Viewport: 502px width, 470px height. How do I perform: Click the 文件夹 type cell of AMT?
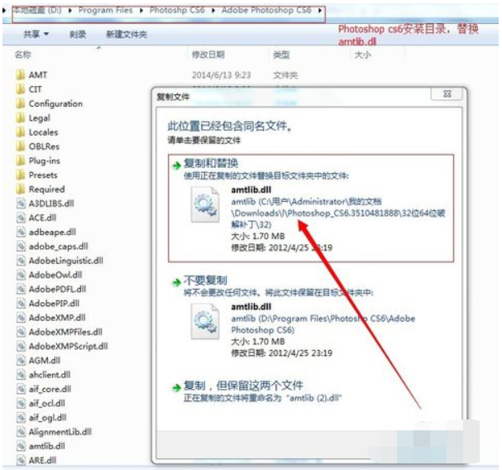click(285, 75)
